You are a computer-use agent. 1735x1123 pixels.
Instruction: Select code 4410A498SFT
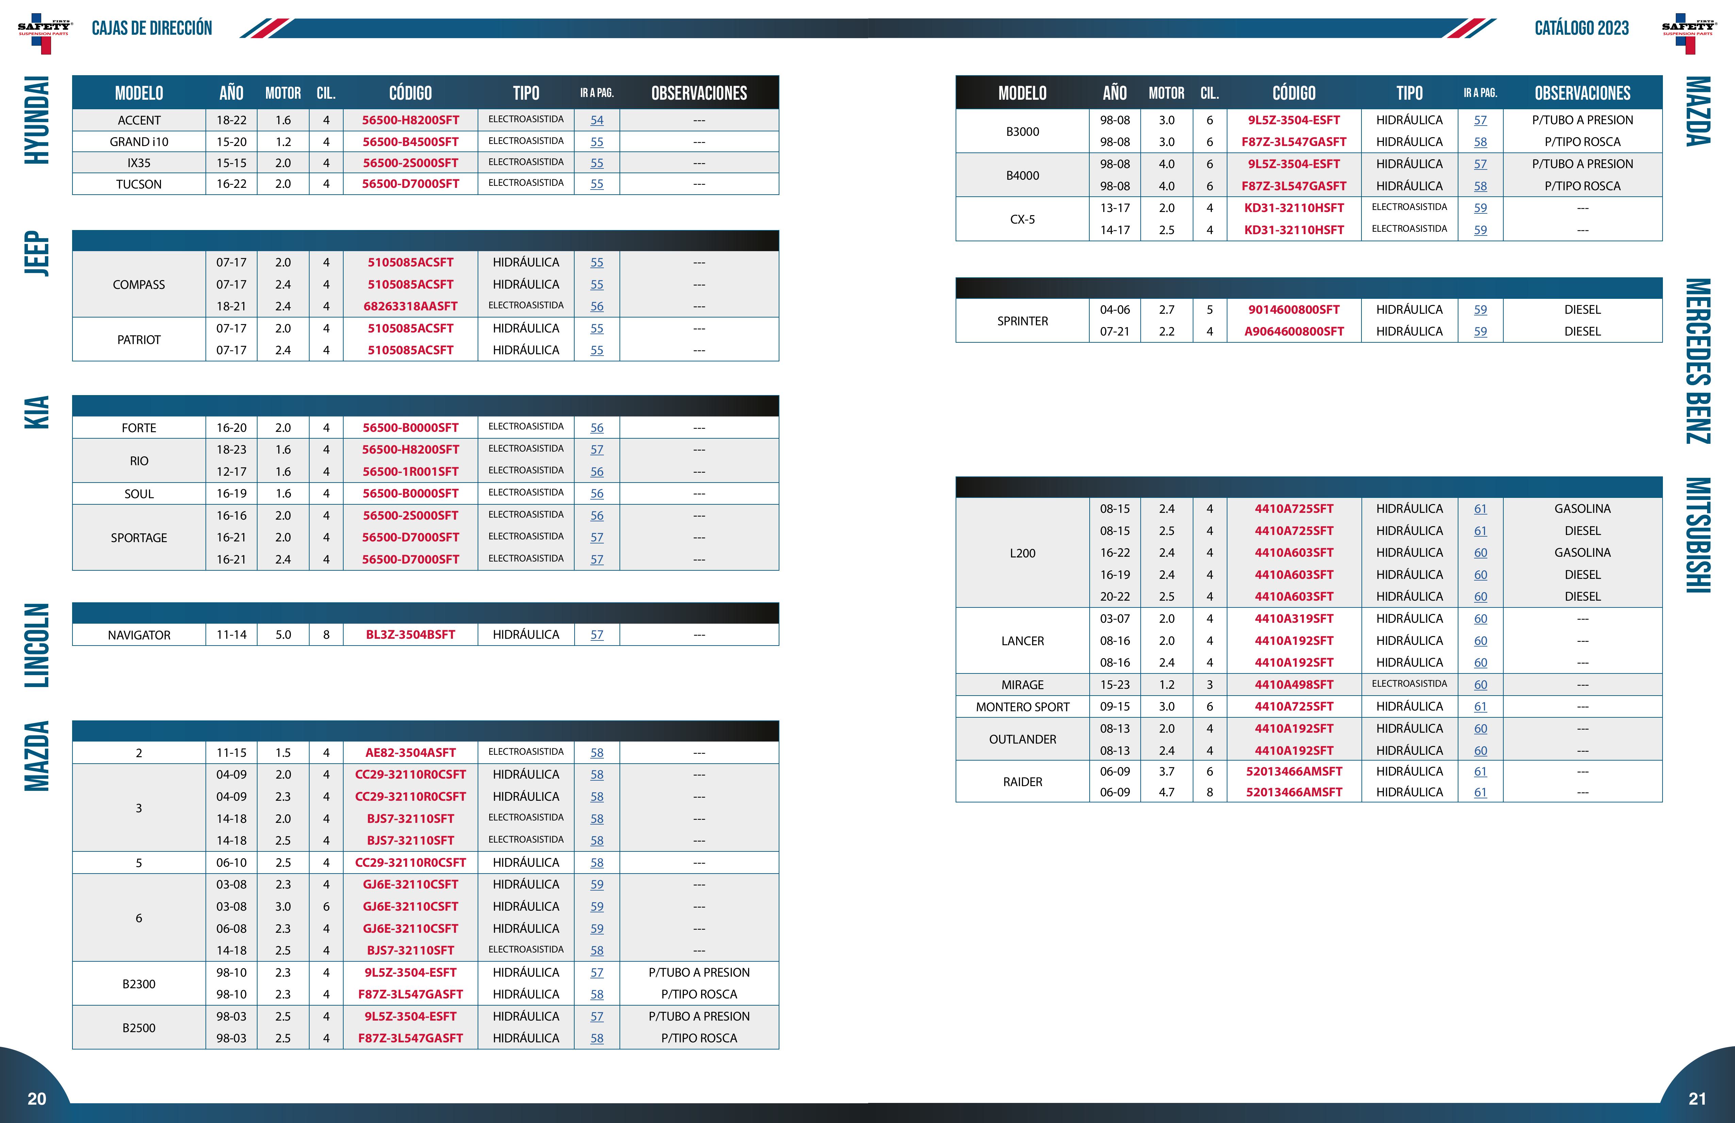click(1294, 685)
